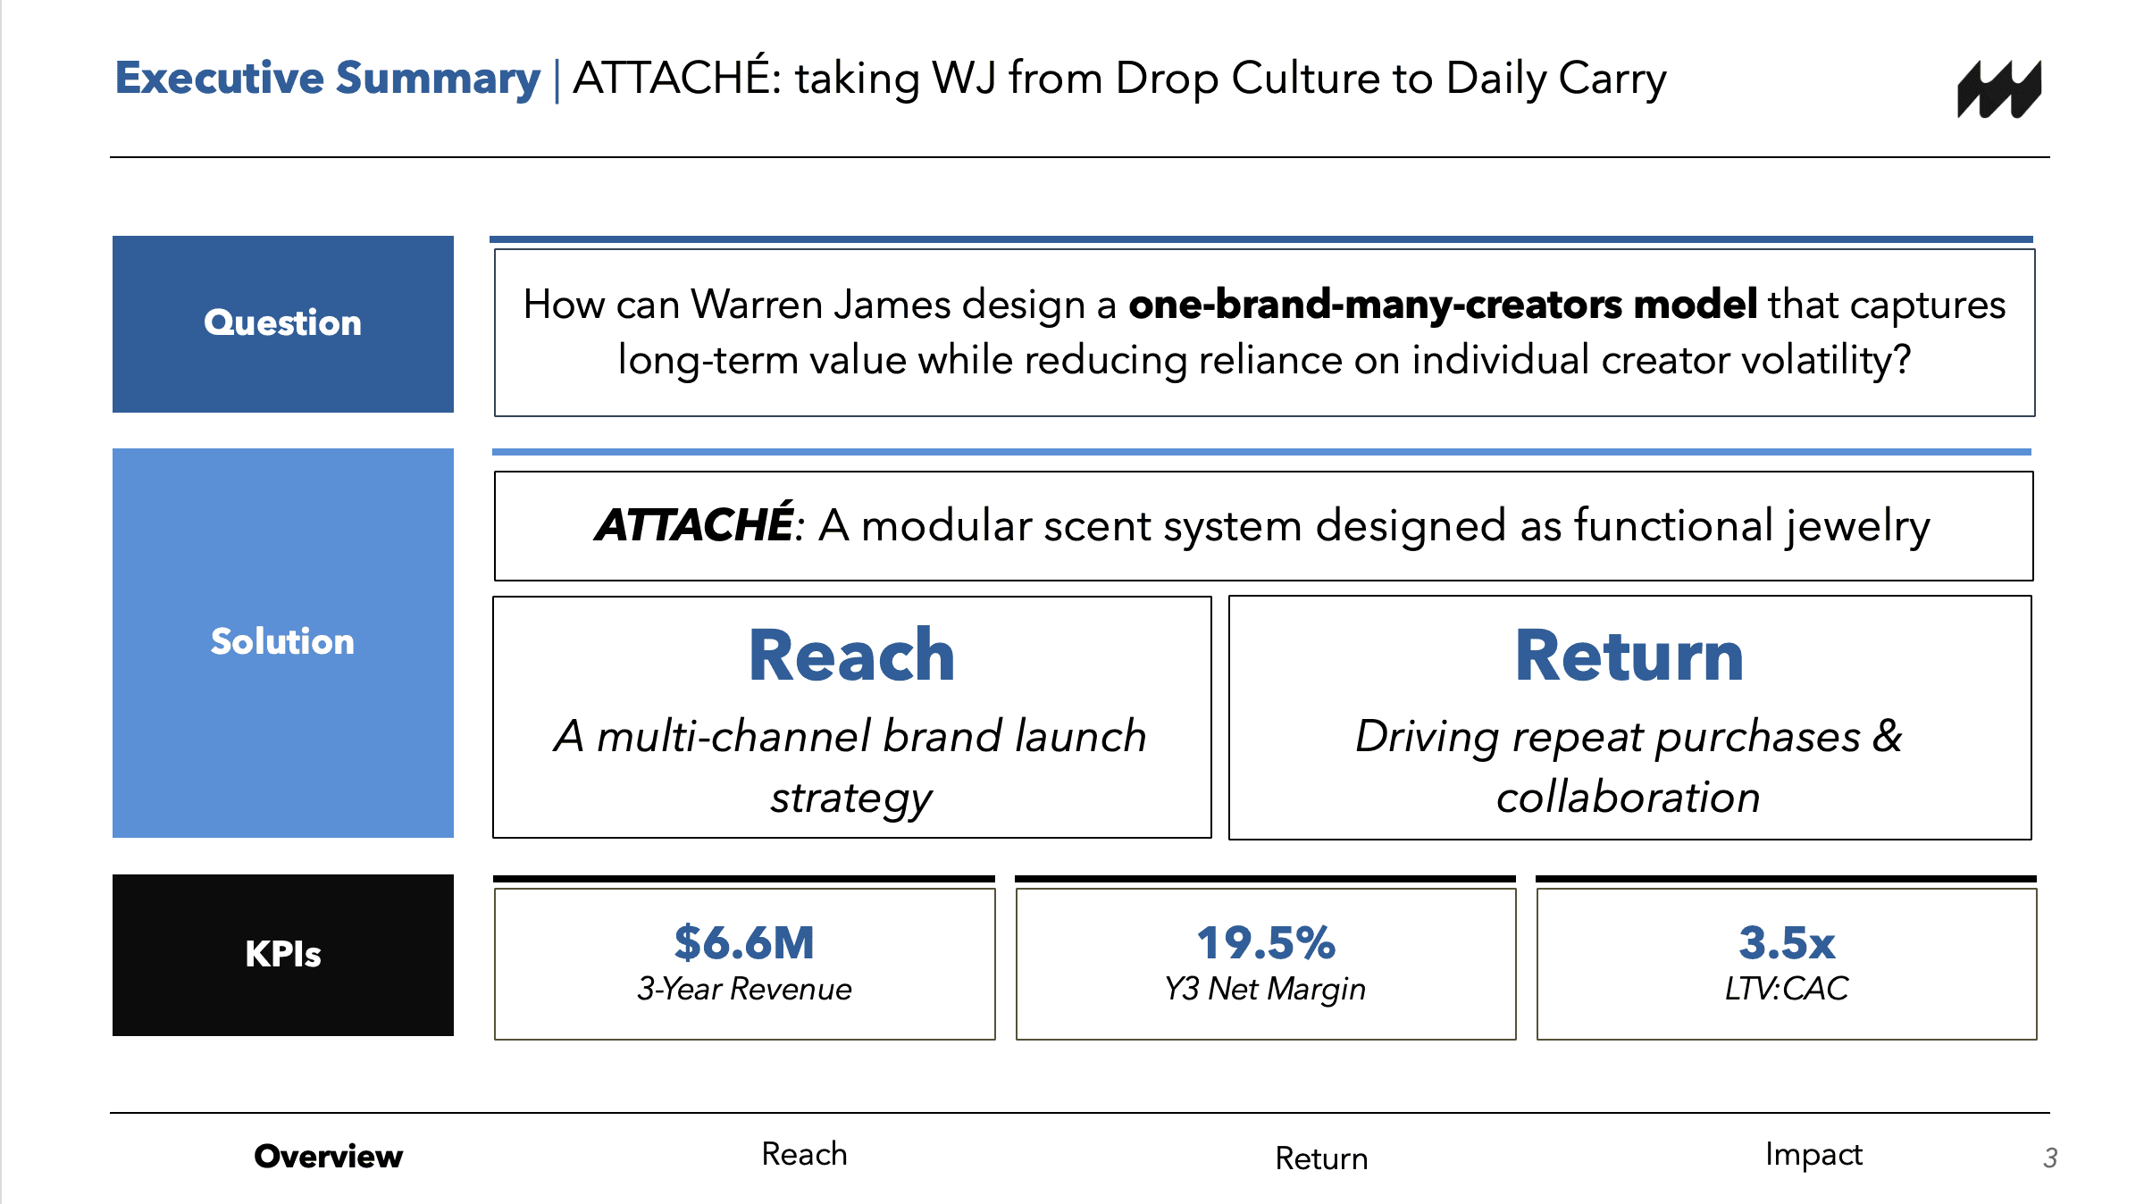Click the dark blue Question label box

[x=282, y=323]
